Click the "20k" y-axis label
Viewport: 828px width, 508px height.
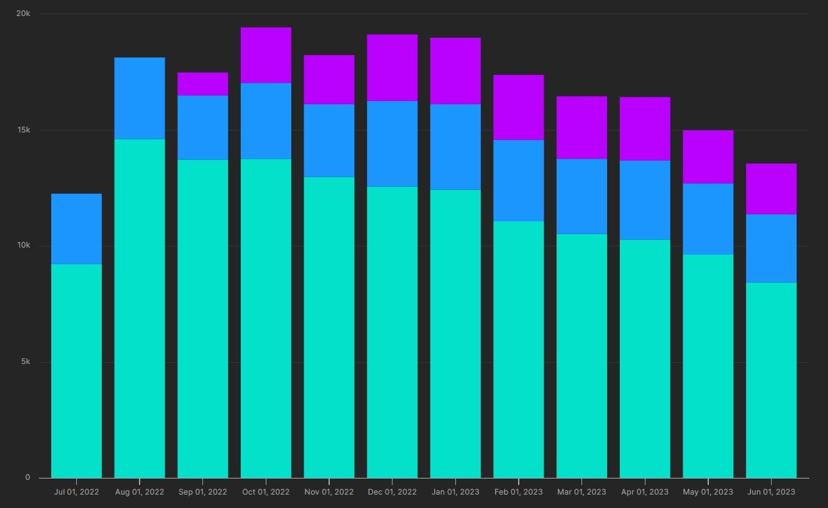pyautogui.click(x=22, y=13)
